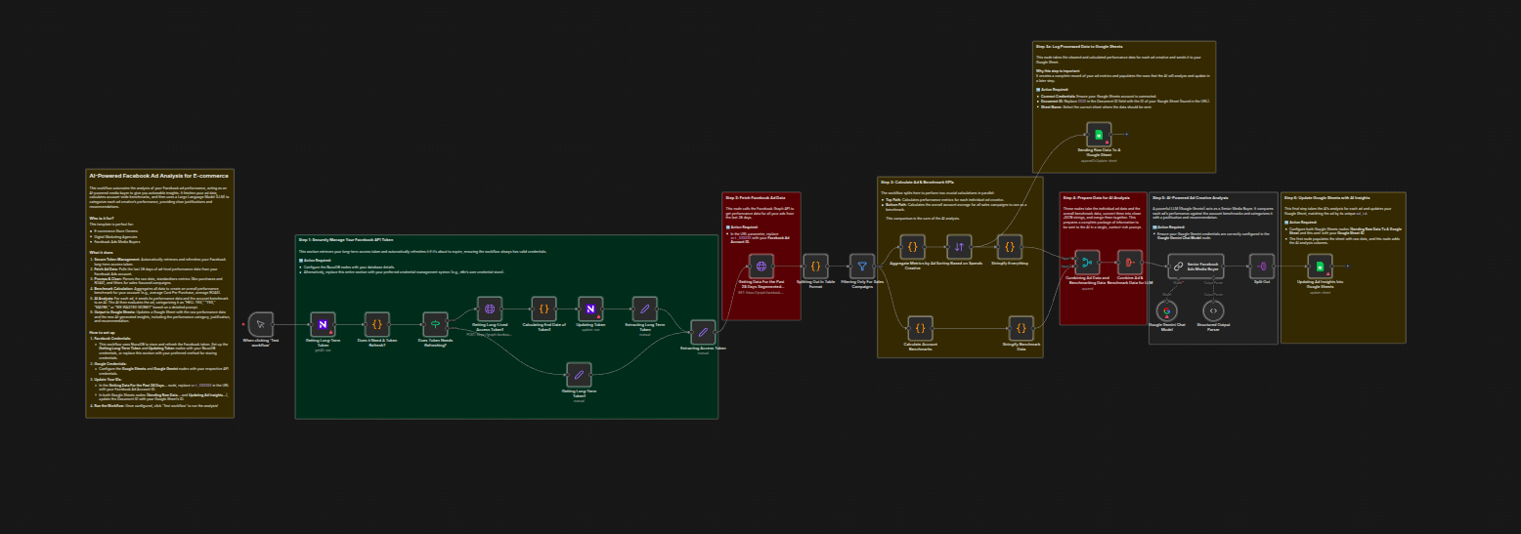Open the Sorting Based on Spends node

click(x=959, y=247)
